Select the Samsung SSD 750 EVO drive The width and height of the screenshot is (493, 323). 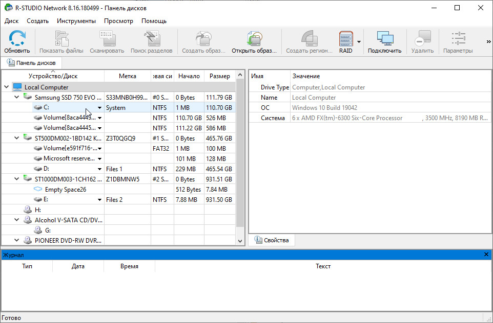click(67, 97)
